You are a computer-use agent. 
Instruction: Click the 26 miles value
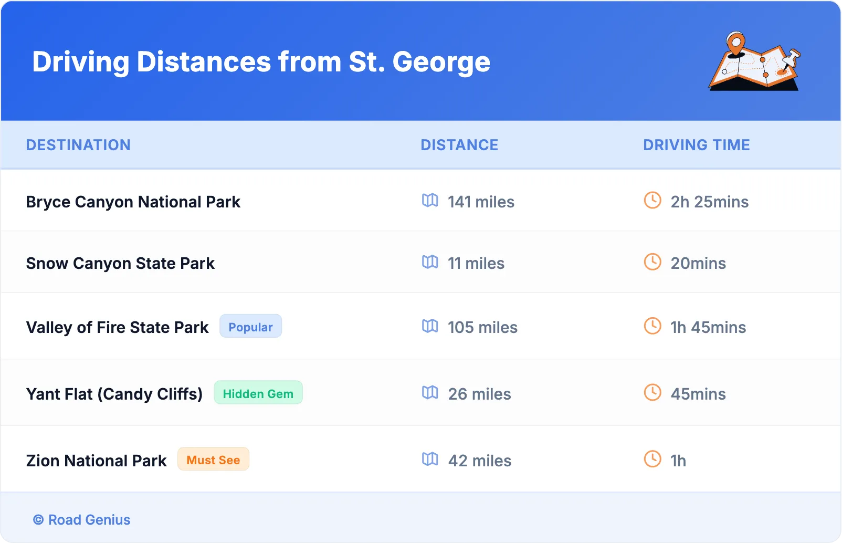[479, 394]
